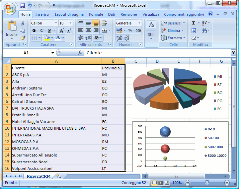239x189 pixels.
Task: Decrease decimal places
Action: pyautogui.click(x=127, y=38)
